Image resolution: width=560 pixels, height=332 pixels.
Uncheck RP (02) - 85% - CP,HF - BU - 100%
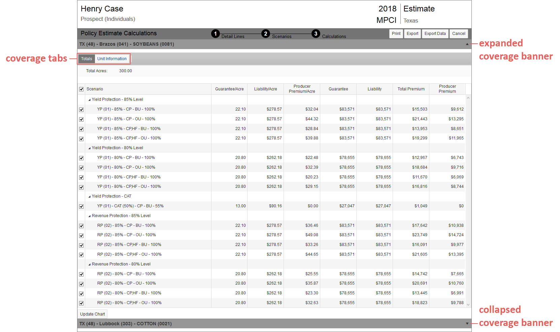(81, 245)
